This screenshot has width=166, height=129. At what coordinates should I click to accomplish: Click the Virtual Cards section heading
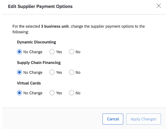tap(29, 83)
